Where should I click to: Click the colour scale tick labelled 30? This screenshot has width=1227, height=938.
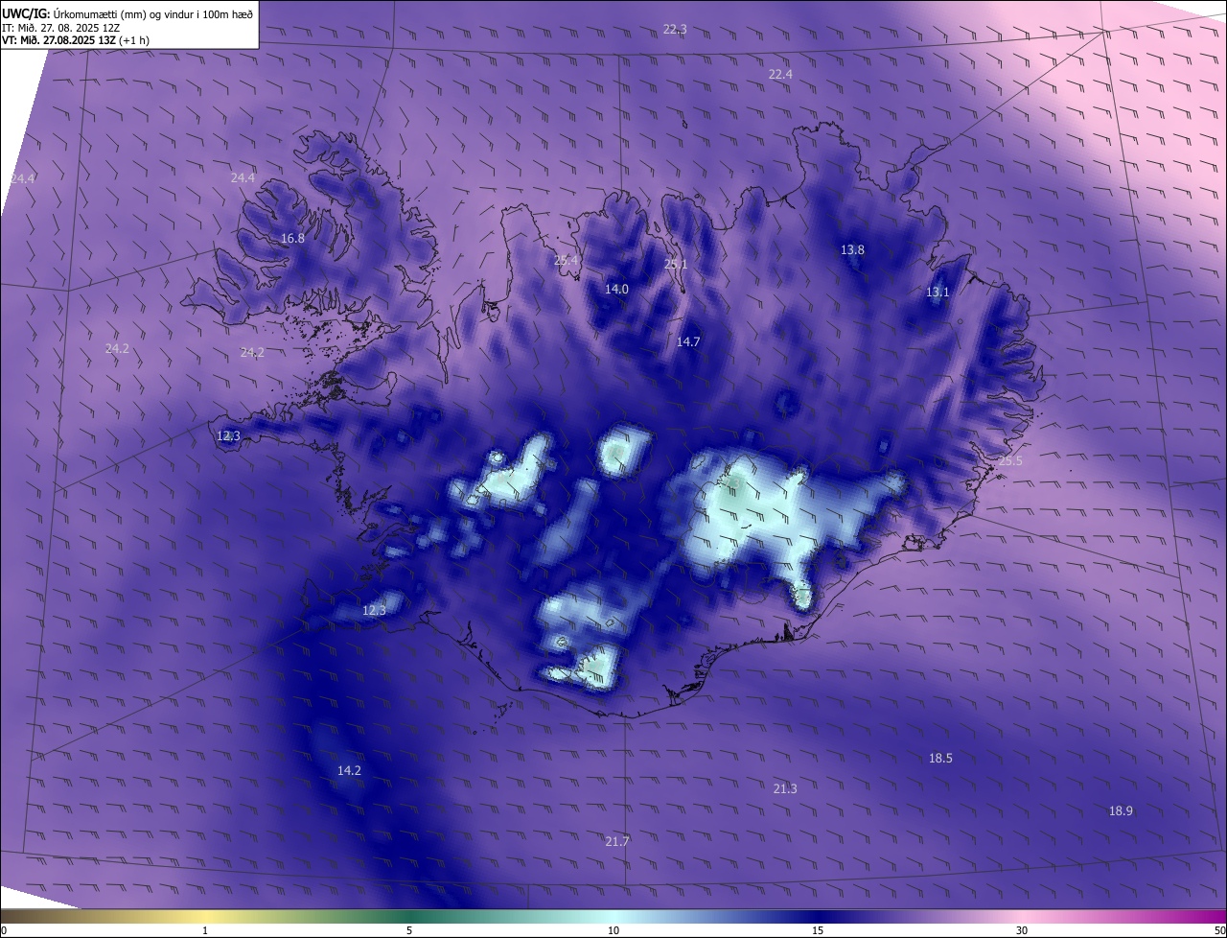(x=1022, y=931)
